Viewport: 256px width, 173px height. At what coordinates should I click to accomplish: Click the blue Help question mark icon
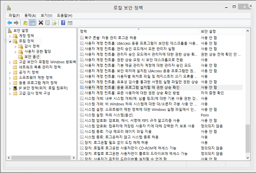tap(63, 23)
